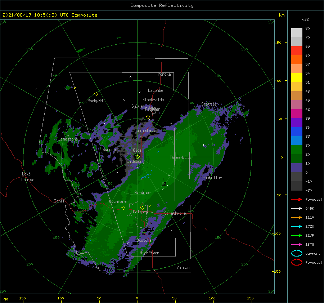Image resolution: width=324 pixels, height=303 pixels.
Task: Click the white 04DK arrow icon
Action: 297,209
